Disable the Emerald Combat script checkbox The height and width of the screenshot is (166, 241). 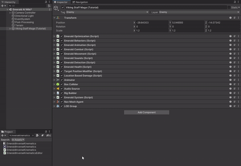point(61,49)
